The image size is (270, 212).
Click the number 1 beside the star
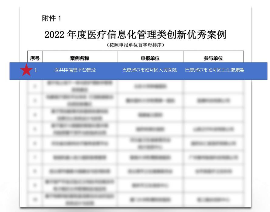pos(36,70)
